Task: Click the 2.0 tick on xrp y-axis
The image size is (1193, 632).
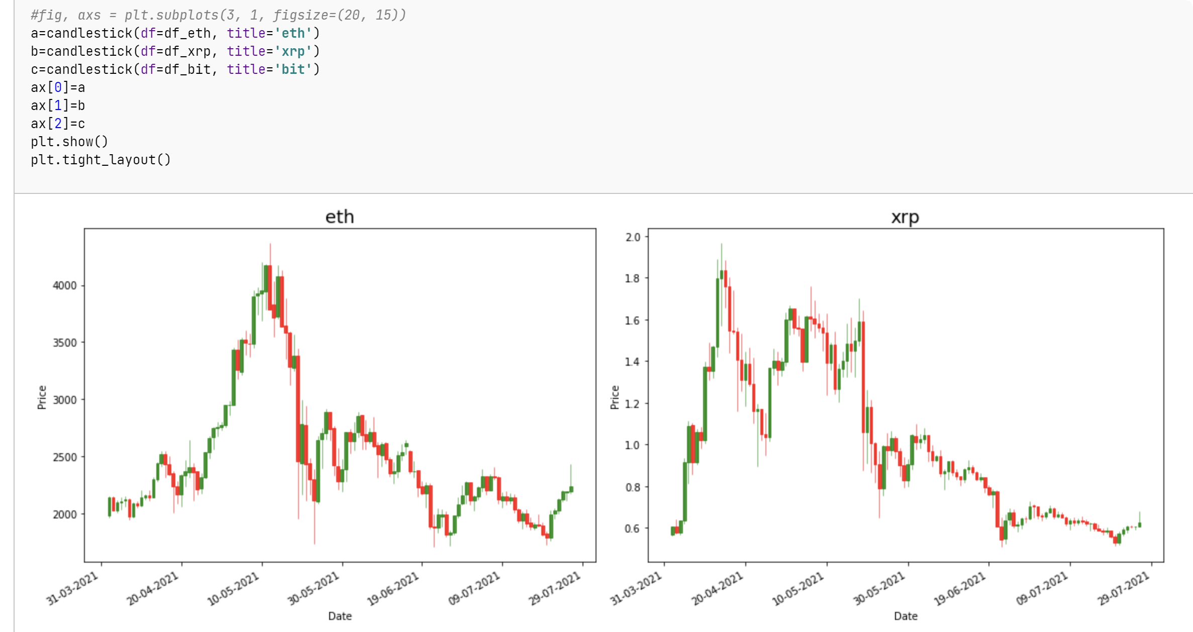Action: pyautogui.click(x=632, y=237)
